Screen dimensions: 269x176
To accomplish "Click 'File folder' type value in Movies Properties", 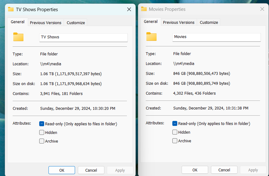I will click(x=182, y=54).
